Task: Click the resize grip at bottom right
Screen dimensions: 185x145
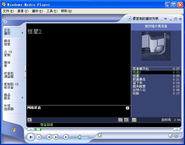Action: (181, 136)
